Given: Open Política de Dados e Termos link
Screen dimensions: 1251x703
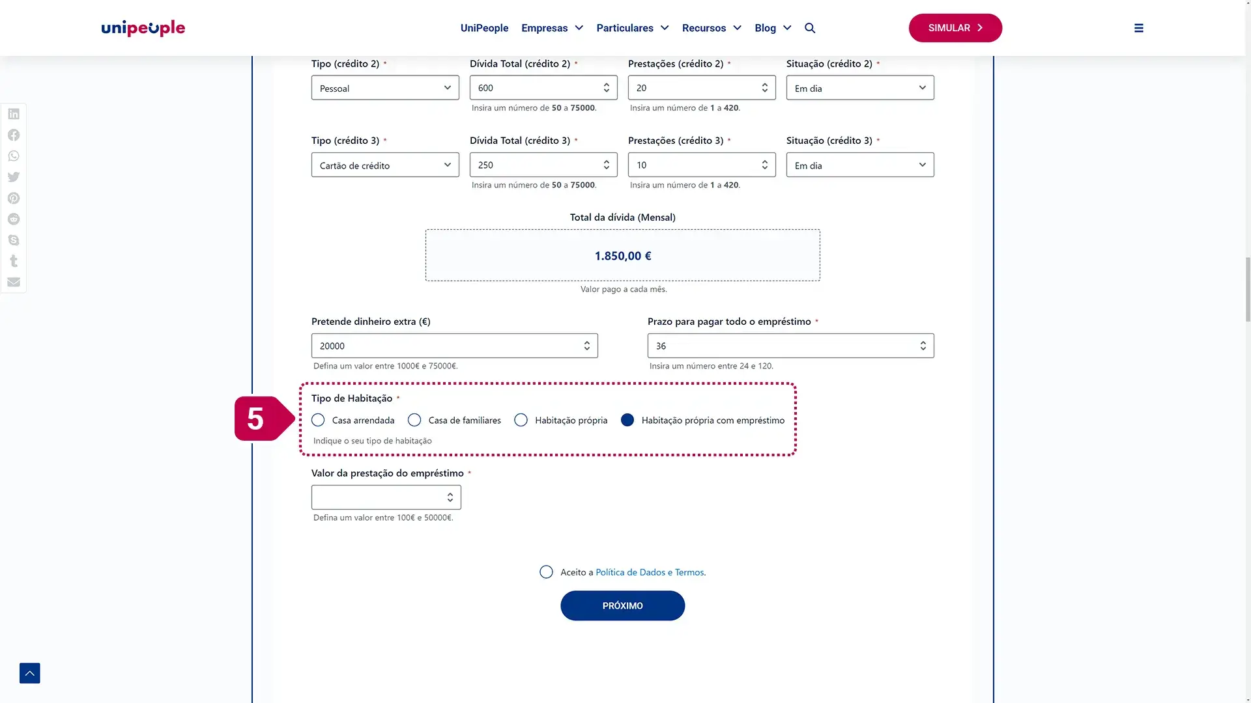Looking at the screenshot, I should coord(650,572).
